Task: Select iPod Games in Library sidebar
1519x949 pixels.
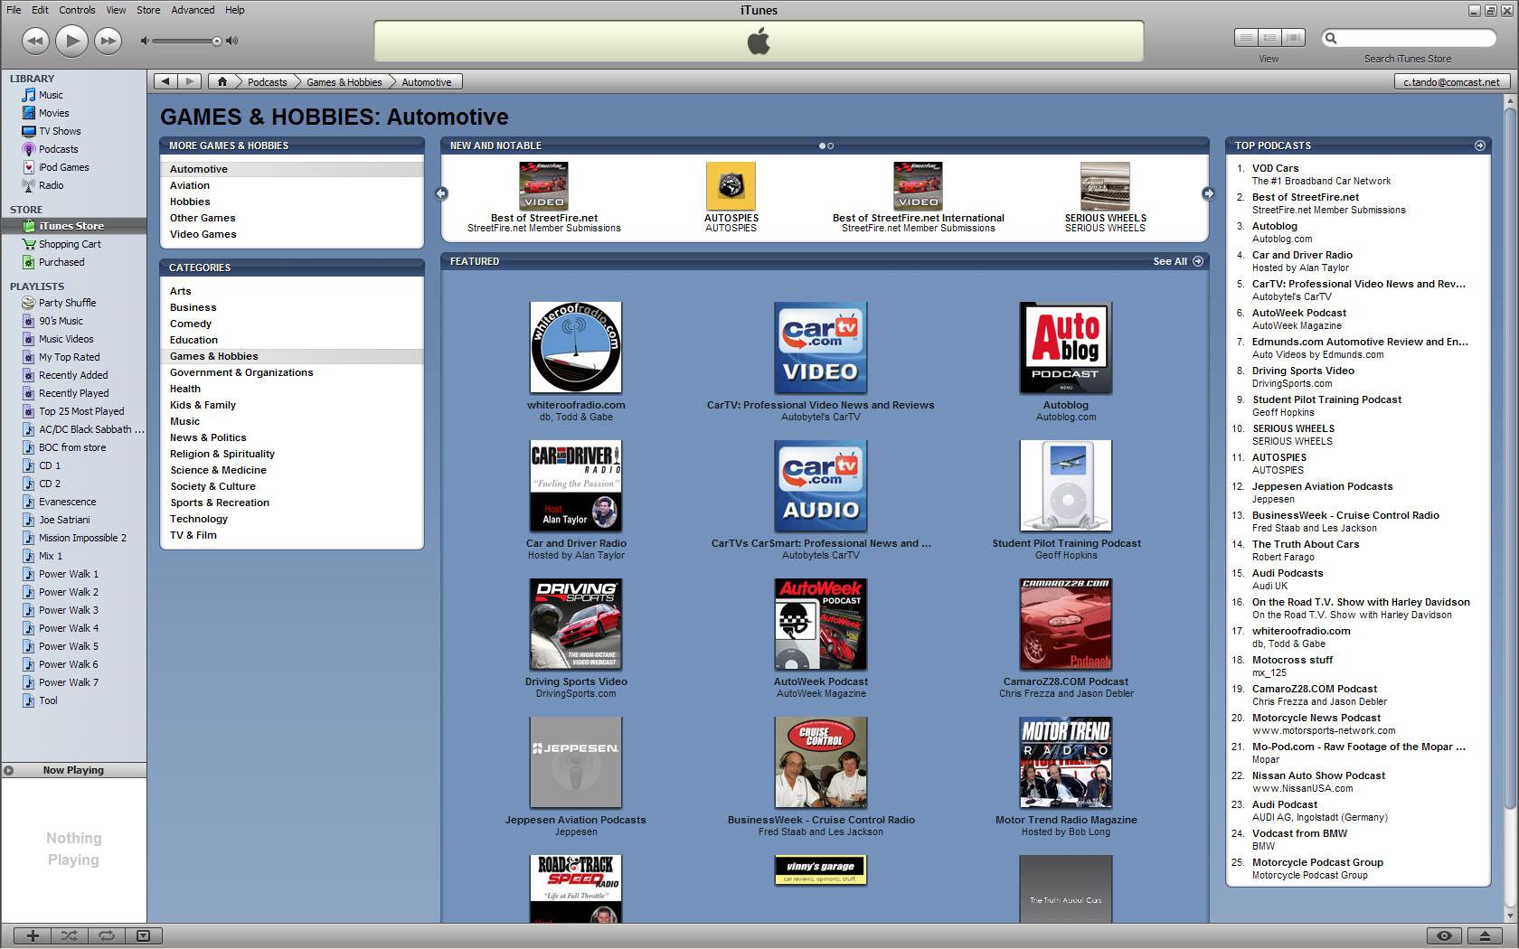Action: [x=63, y=167]
